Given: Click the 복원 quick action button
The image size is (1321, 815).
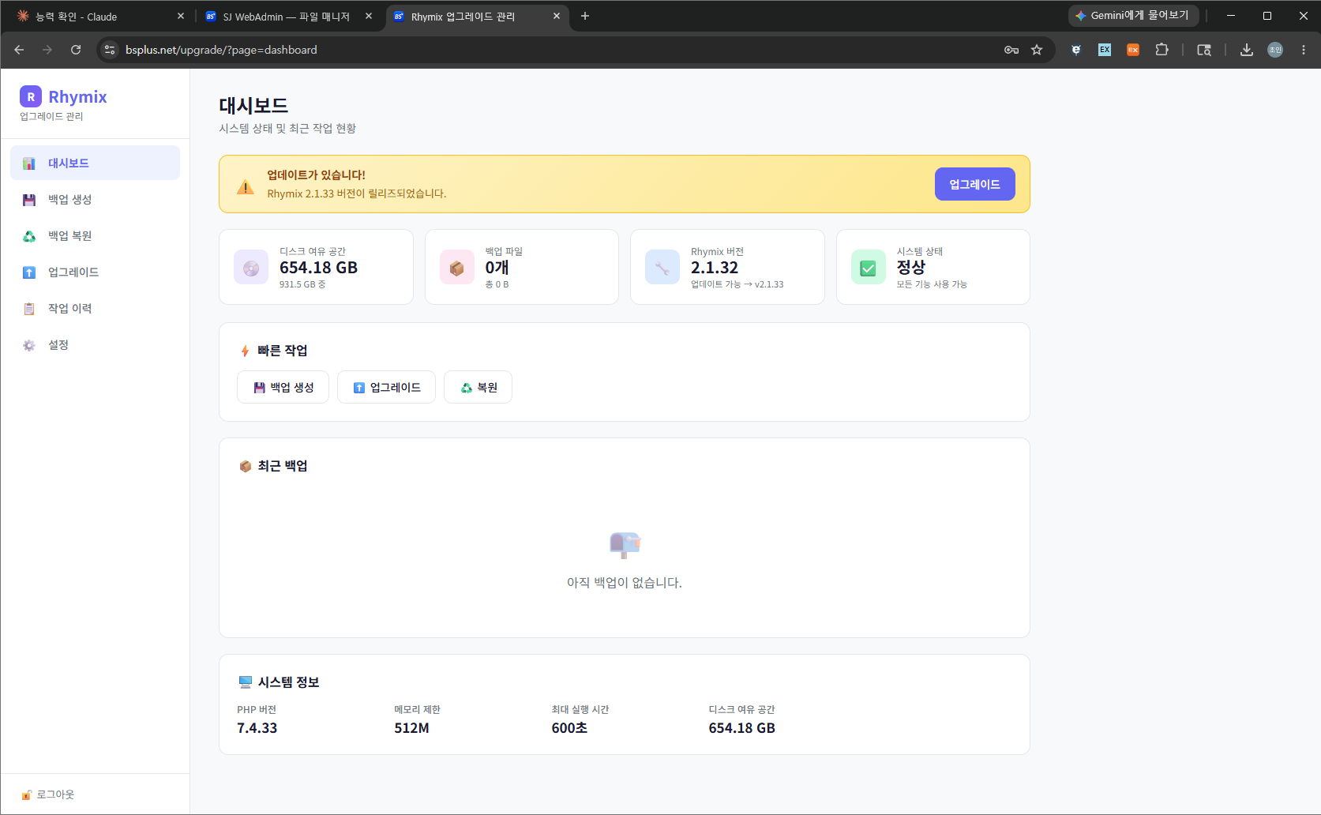Looking at the screenshot, I should 478,387.
